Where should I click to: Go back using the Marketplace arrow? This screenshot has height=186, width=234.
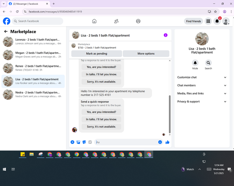point(6,32)
